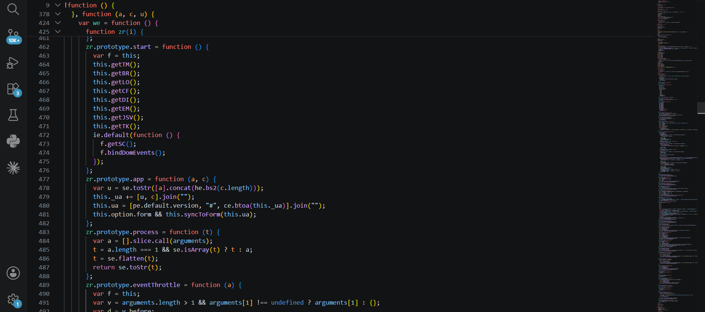Click the minimap slider viewport indicator
This screenshot has height=312, width=705.
(701, 108)
